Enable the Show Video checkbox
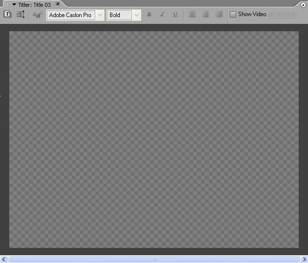 (x=233, y=14)
